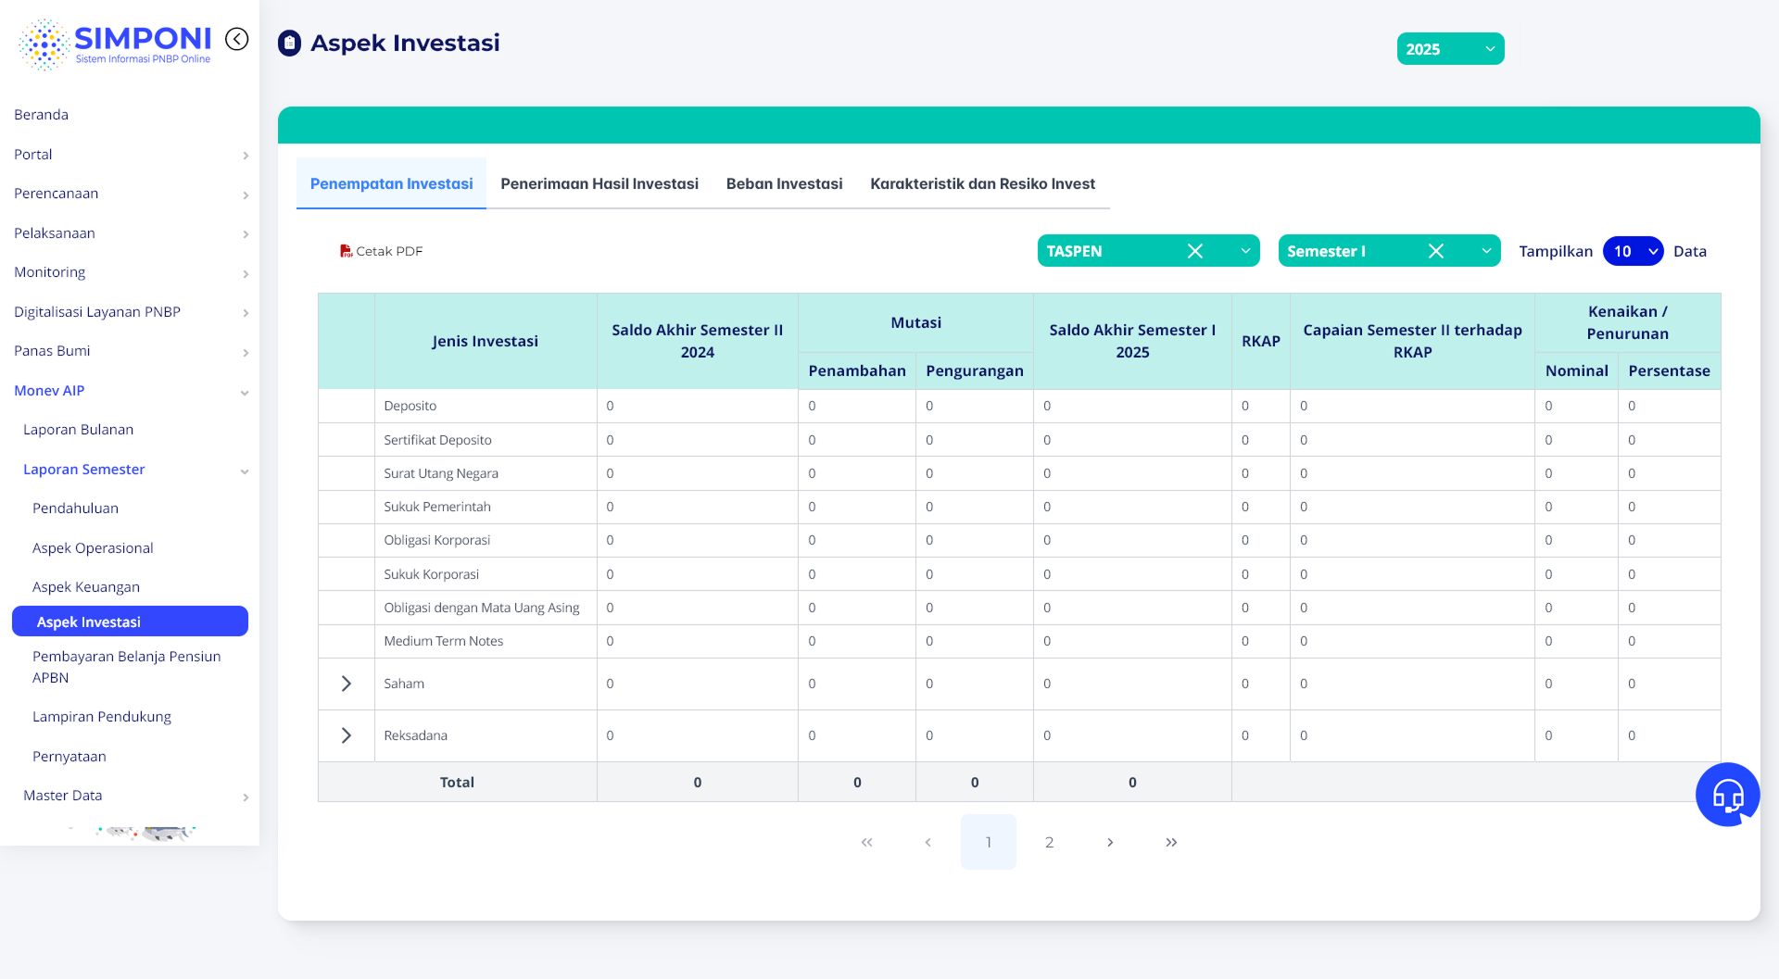1779x979 pixels.
Task: Click the Aspek Investasi clipboard title icon
Action: (290, 44)
